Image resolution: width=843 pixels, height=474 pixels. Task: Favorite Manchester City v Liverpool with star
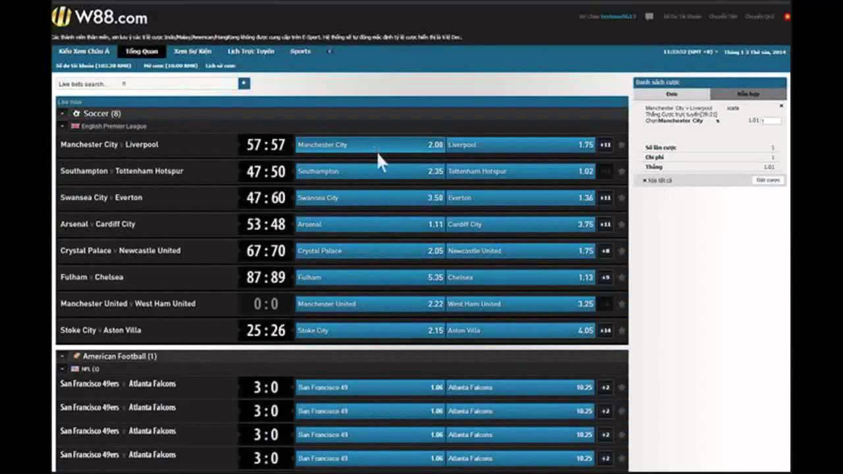[621, 145]
